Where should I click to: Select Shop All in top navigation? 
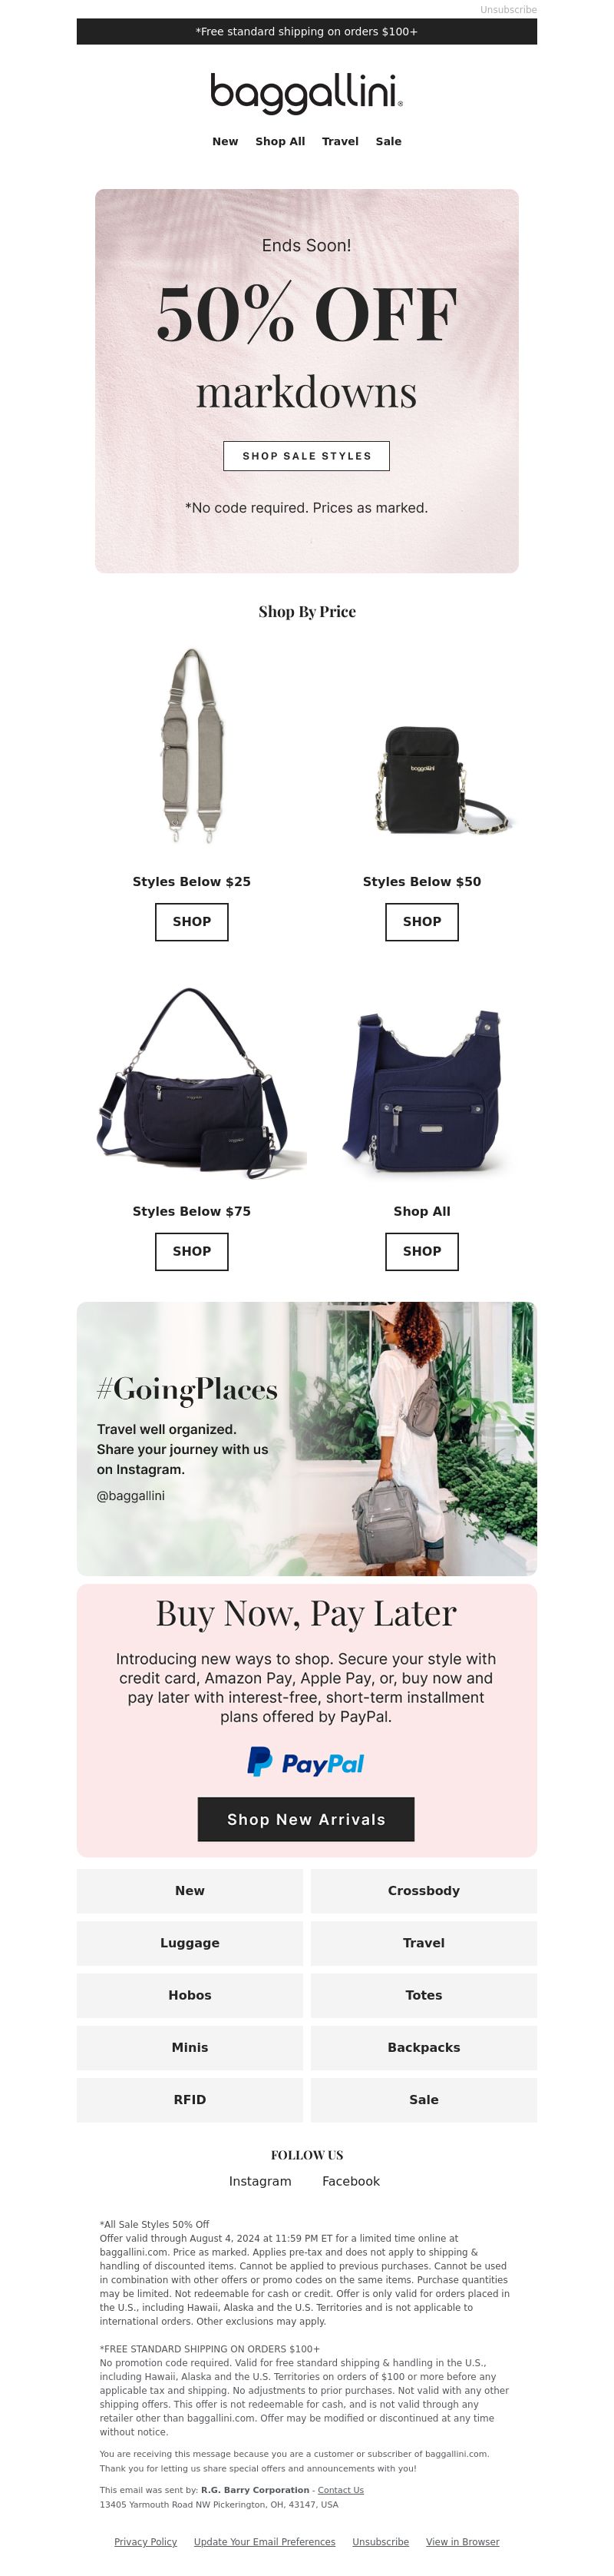coord(279,141)
